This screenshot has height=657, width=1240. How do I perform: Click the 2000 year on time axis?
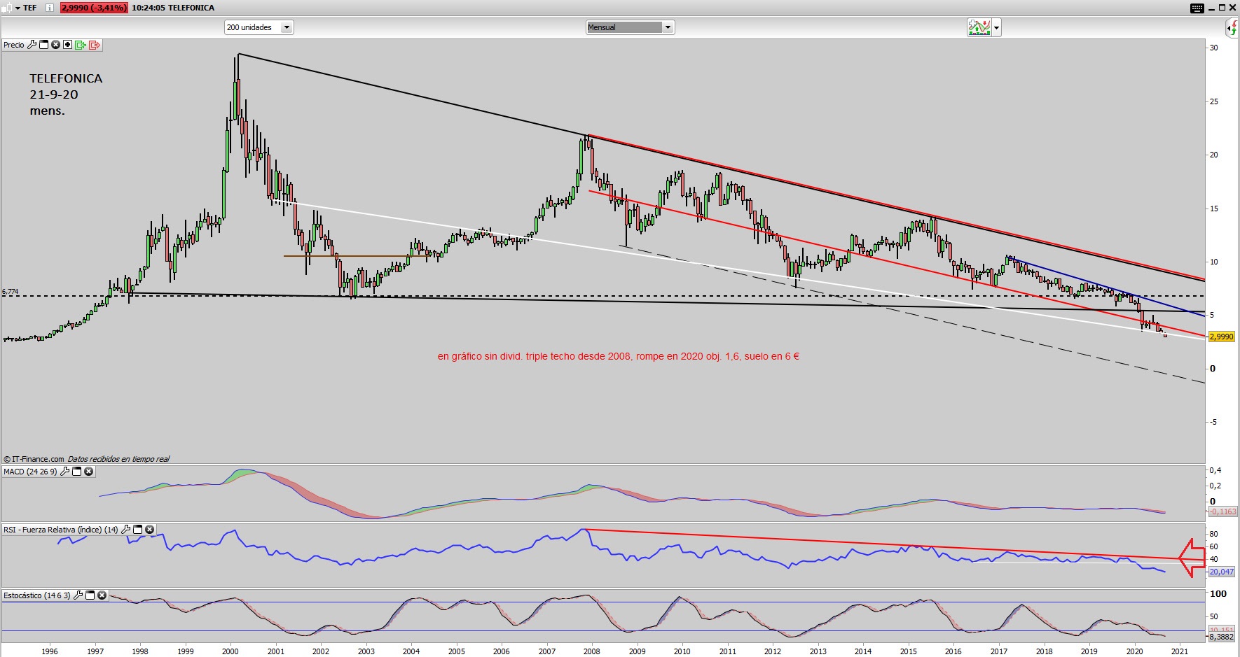coord(230,651)
